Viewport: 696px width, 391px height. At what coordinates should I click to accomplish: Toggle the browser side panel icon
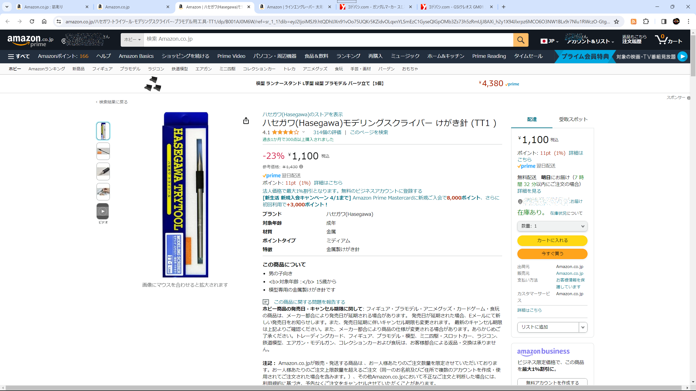tap(664, 21)
